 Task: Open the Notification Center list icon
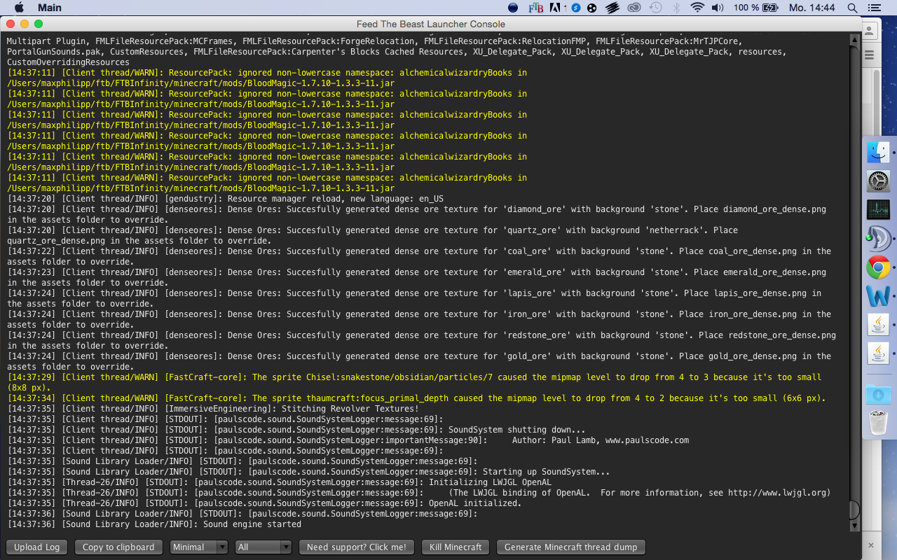pyautogui.click(x=874, y=8)
